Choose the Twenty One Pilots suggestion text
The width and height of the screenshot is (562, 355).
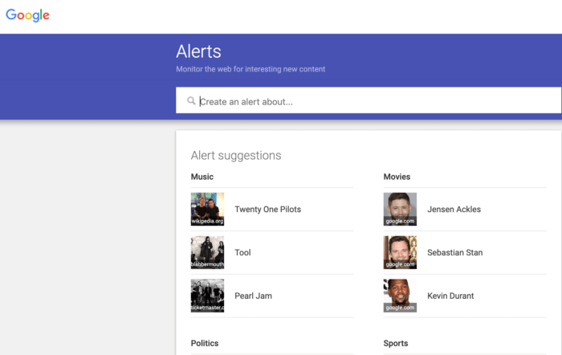click(x=267, y=210)
